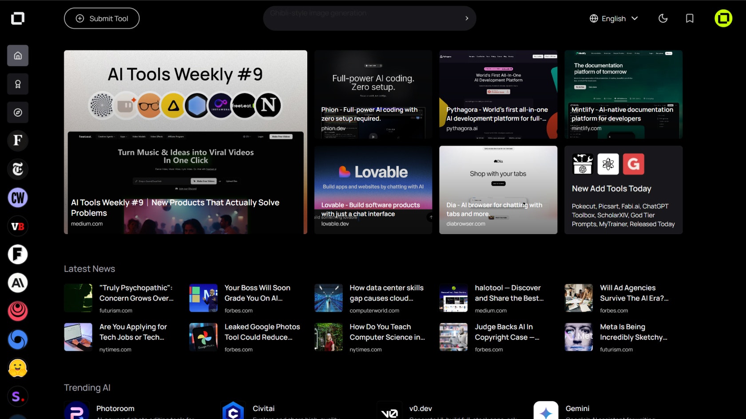The width and height of the screenshot is (746, 419).
Task: Open the New York Times sidebar icon
Action: [x=18, y=169]
